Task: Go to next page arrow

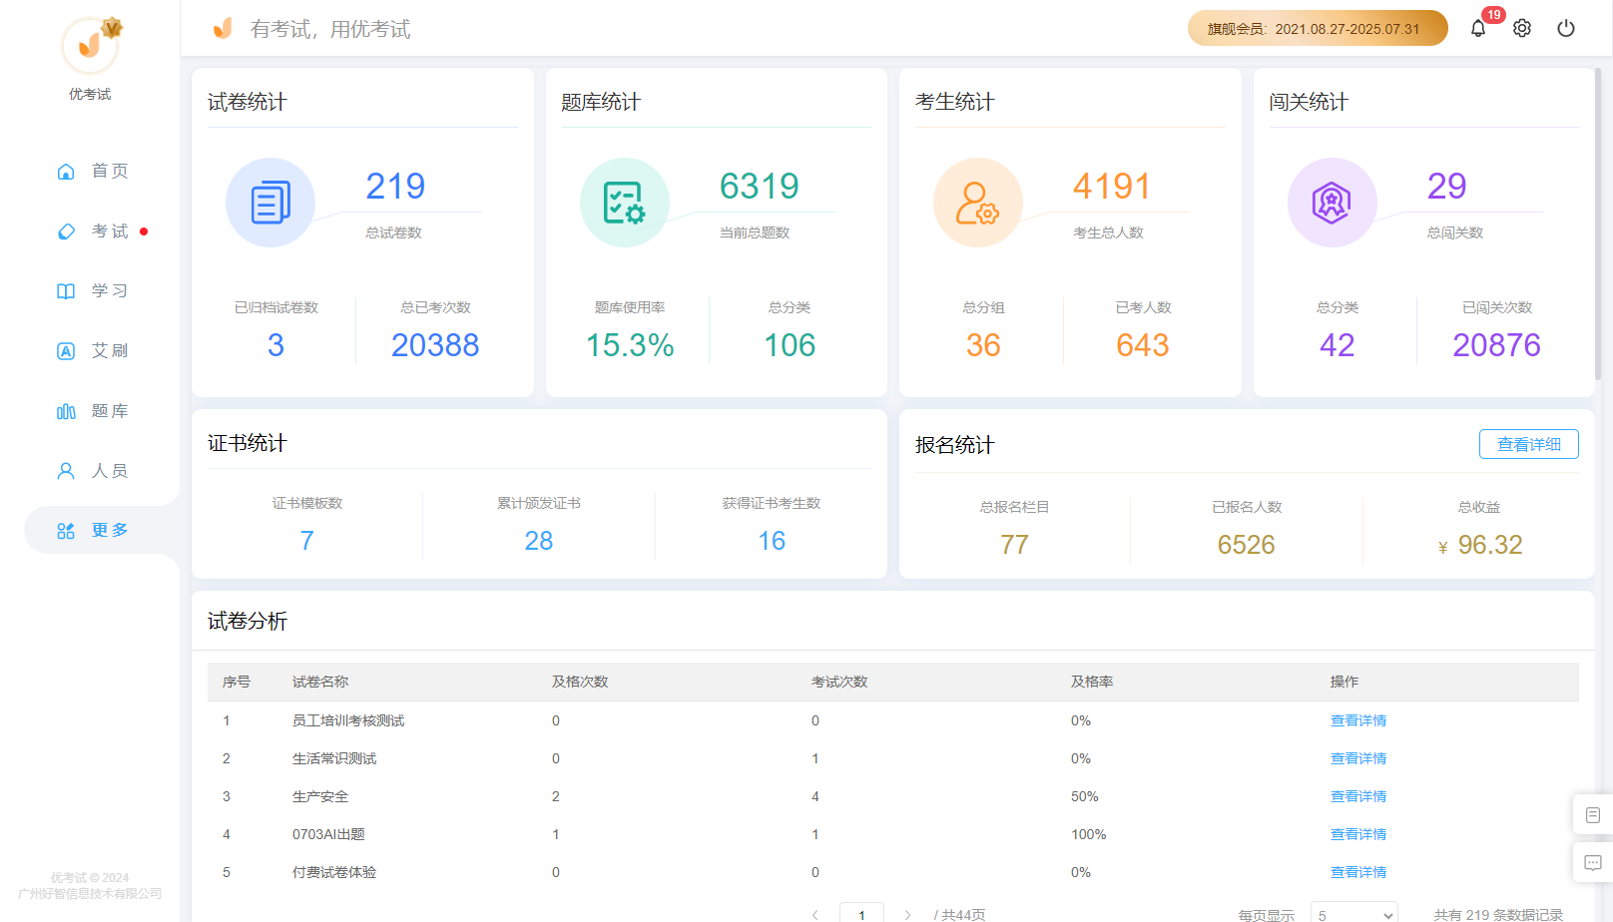Action: click(x=907, y=915)
